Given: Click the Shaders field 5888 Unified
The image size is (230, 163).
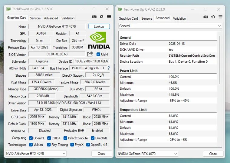Looking at the screenshot, I should (x=44, y=75).
